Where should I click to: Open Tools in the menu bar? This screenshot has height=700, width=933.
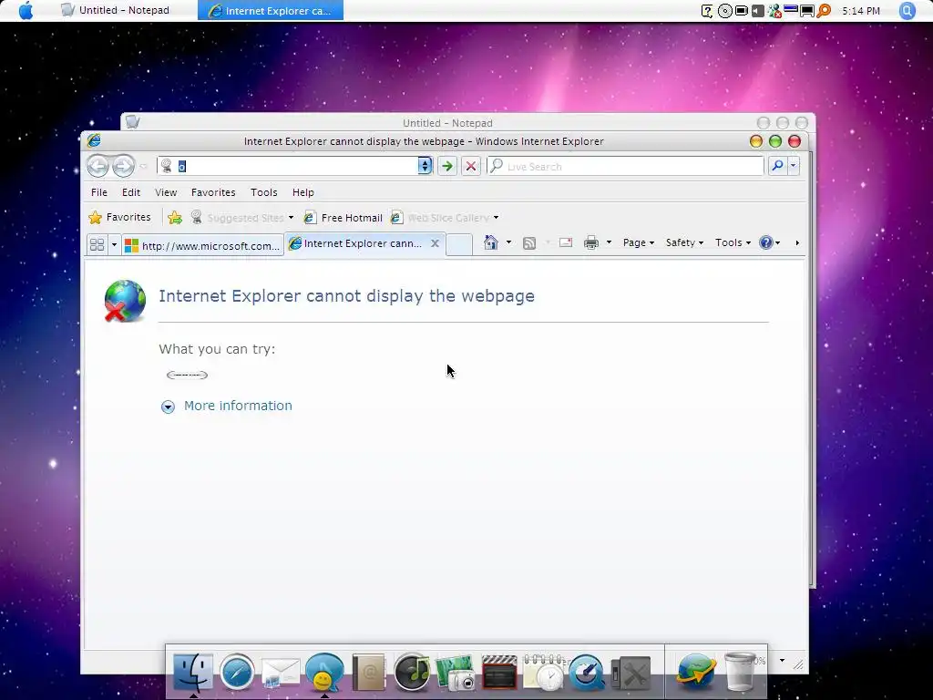pyautogui.click(x=263, y=192)
